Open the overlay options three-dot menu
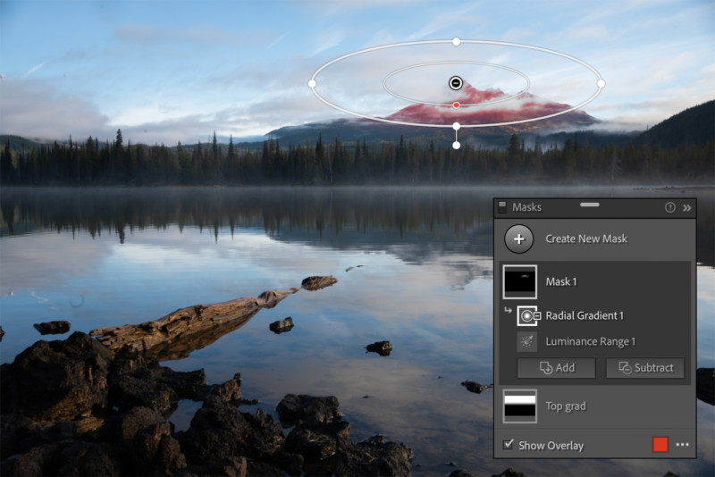Screen dimensions: 715x477 click(x=682, y=445)
